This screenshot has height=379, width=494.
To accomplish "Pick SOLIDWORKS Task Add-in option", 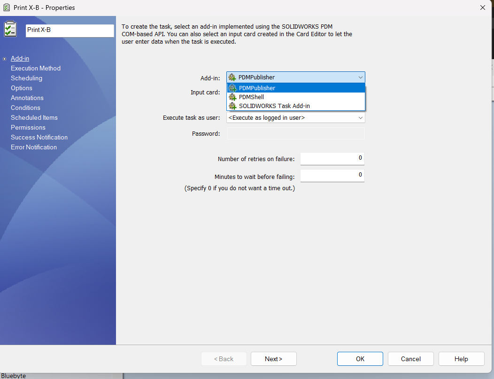I will pyautogui.click(x=296, y=106).
